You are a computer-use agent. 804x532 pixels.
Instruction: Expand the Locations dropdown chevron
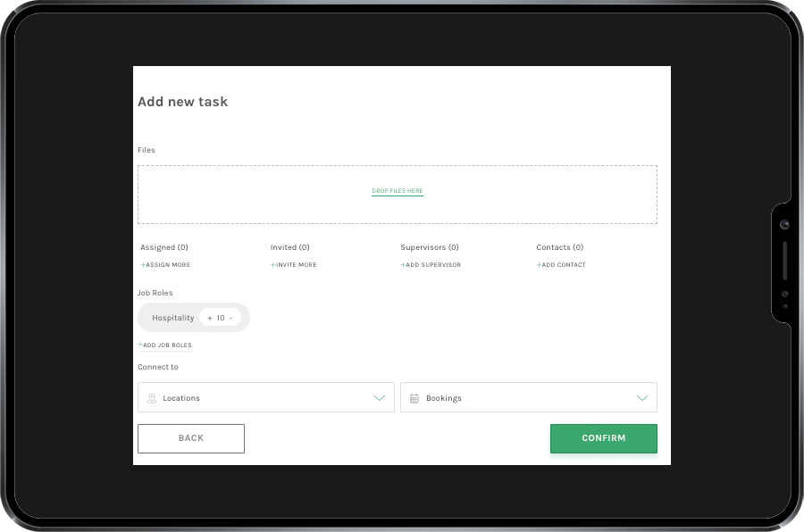379,398
